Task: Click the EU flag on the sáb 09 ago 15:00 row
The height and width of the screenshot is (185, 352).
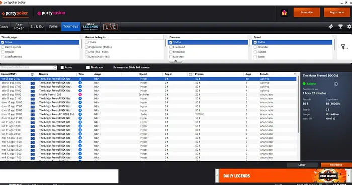Action: click(33, 83)
